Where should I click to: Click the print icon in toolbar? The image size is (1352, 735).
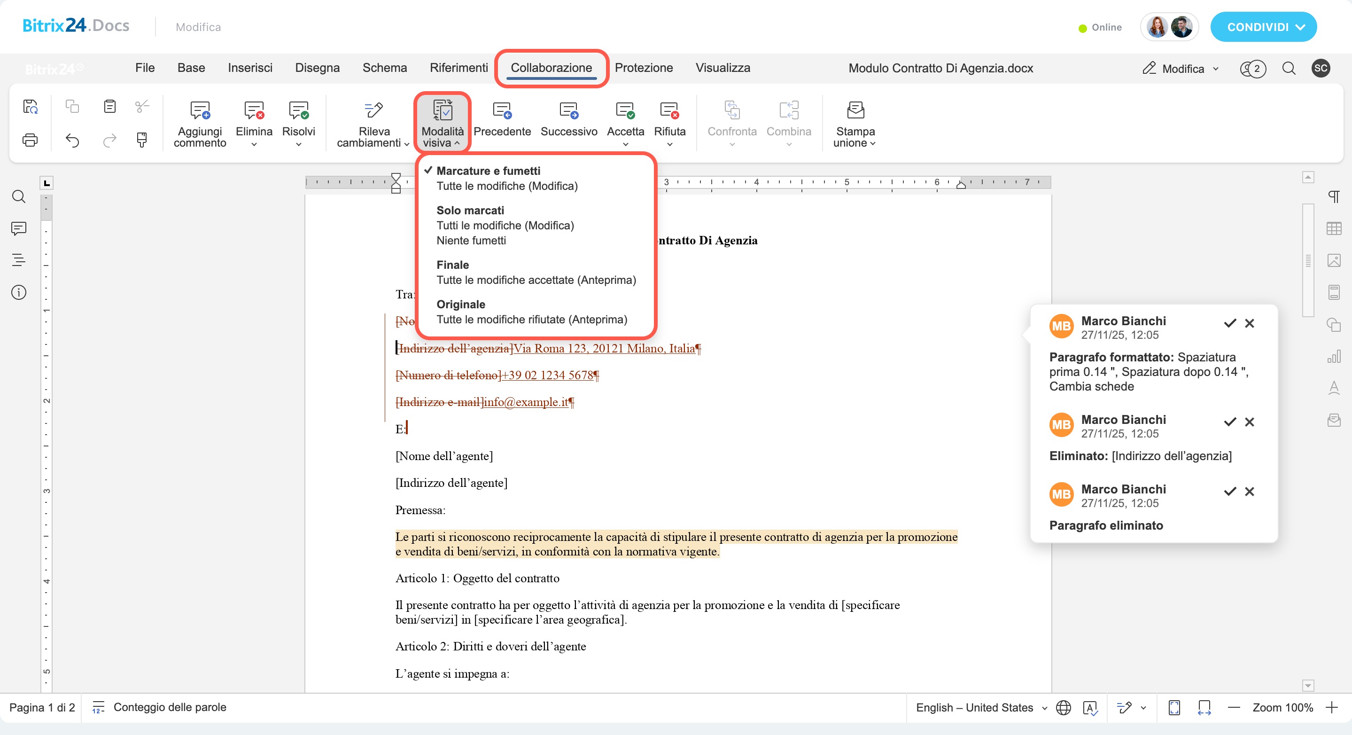30,140
